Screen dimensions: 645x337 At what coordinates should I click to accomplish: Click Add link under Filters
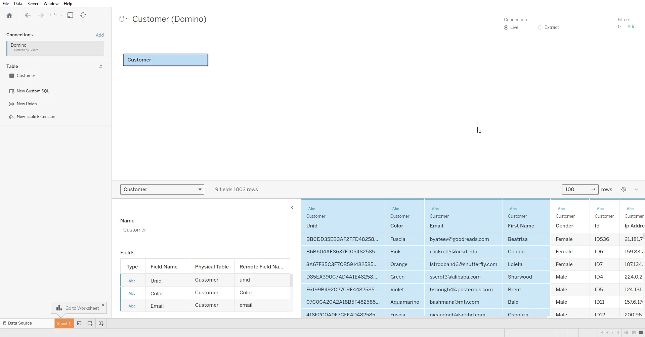(632, 27)
